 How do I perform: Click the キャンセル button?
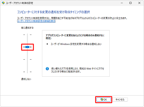pos(120,100)
